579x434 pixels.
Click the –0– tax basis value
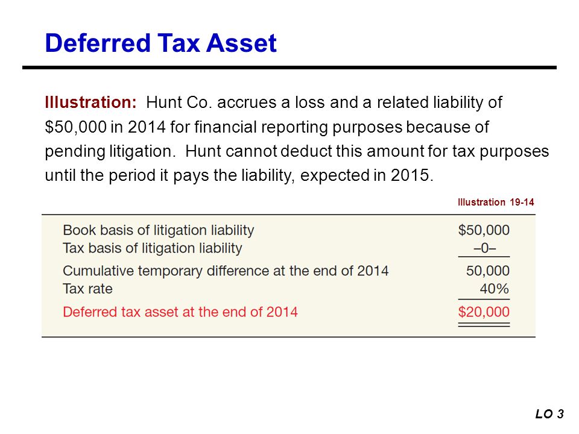tap(485, 248)
